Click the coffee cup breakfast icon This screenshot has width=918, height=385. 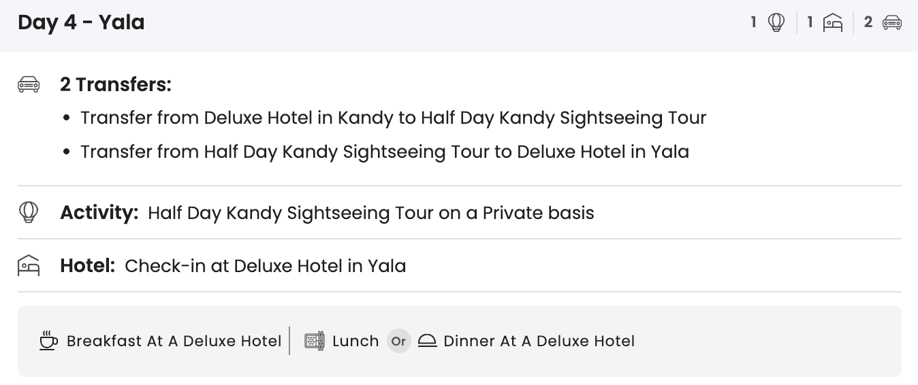(x=48, y=341)
